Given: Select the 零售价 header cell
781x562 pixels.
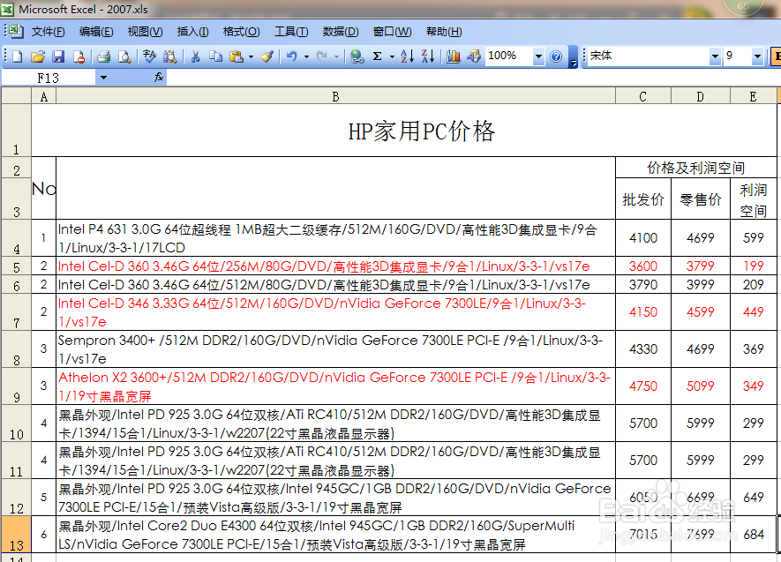Looking at the screenshot, I should pyautogui.click(x=701, y=199).
